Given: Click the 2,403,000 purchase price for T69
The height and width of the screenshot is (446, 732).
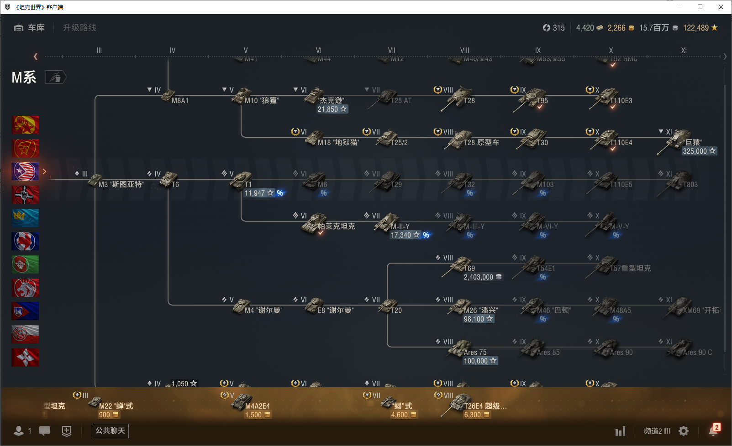Looking at the screenshot, I should click(x=483, y=277).
